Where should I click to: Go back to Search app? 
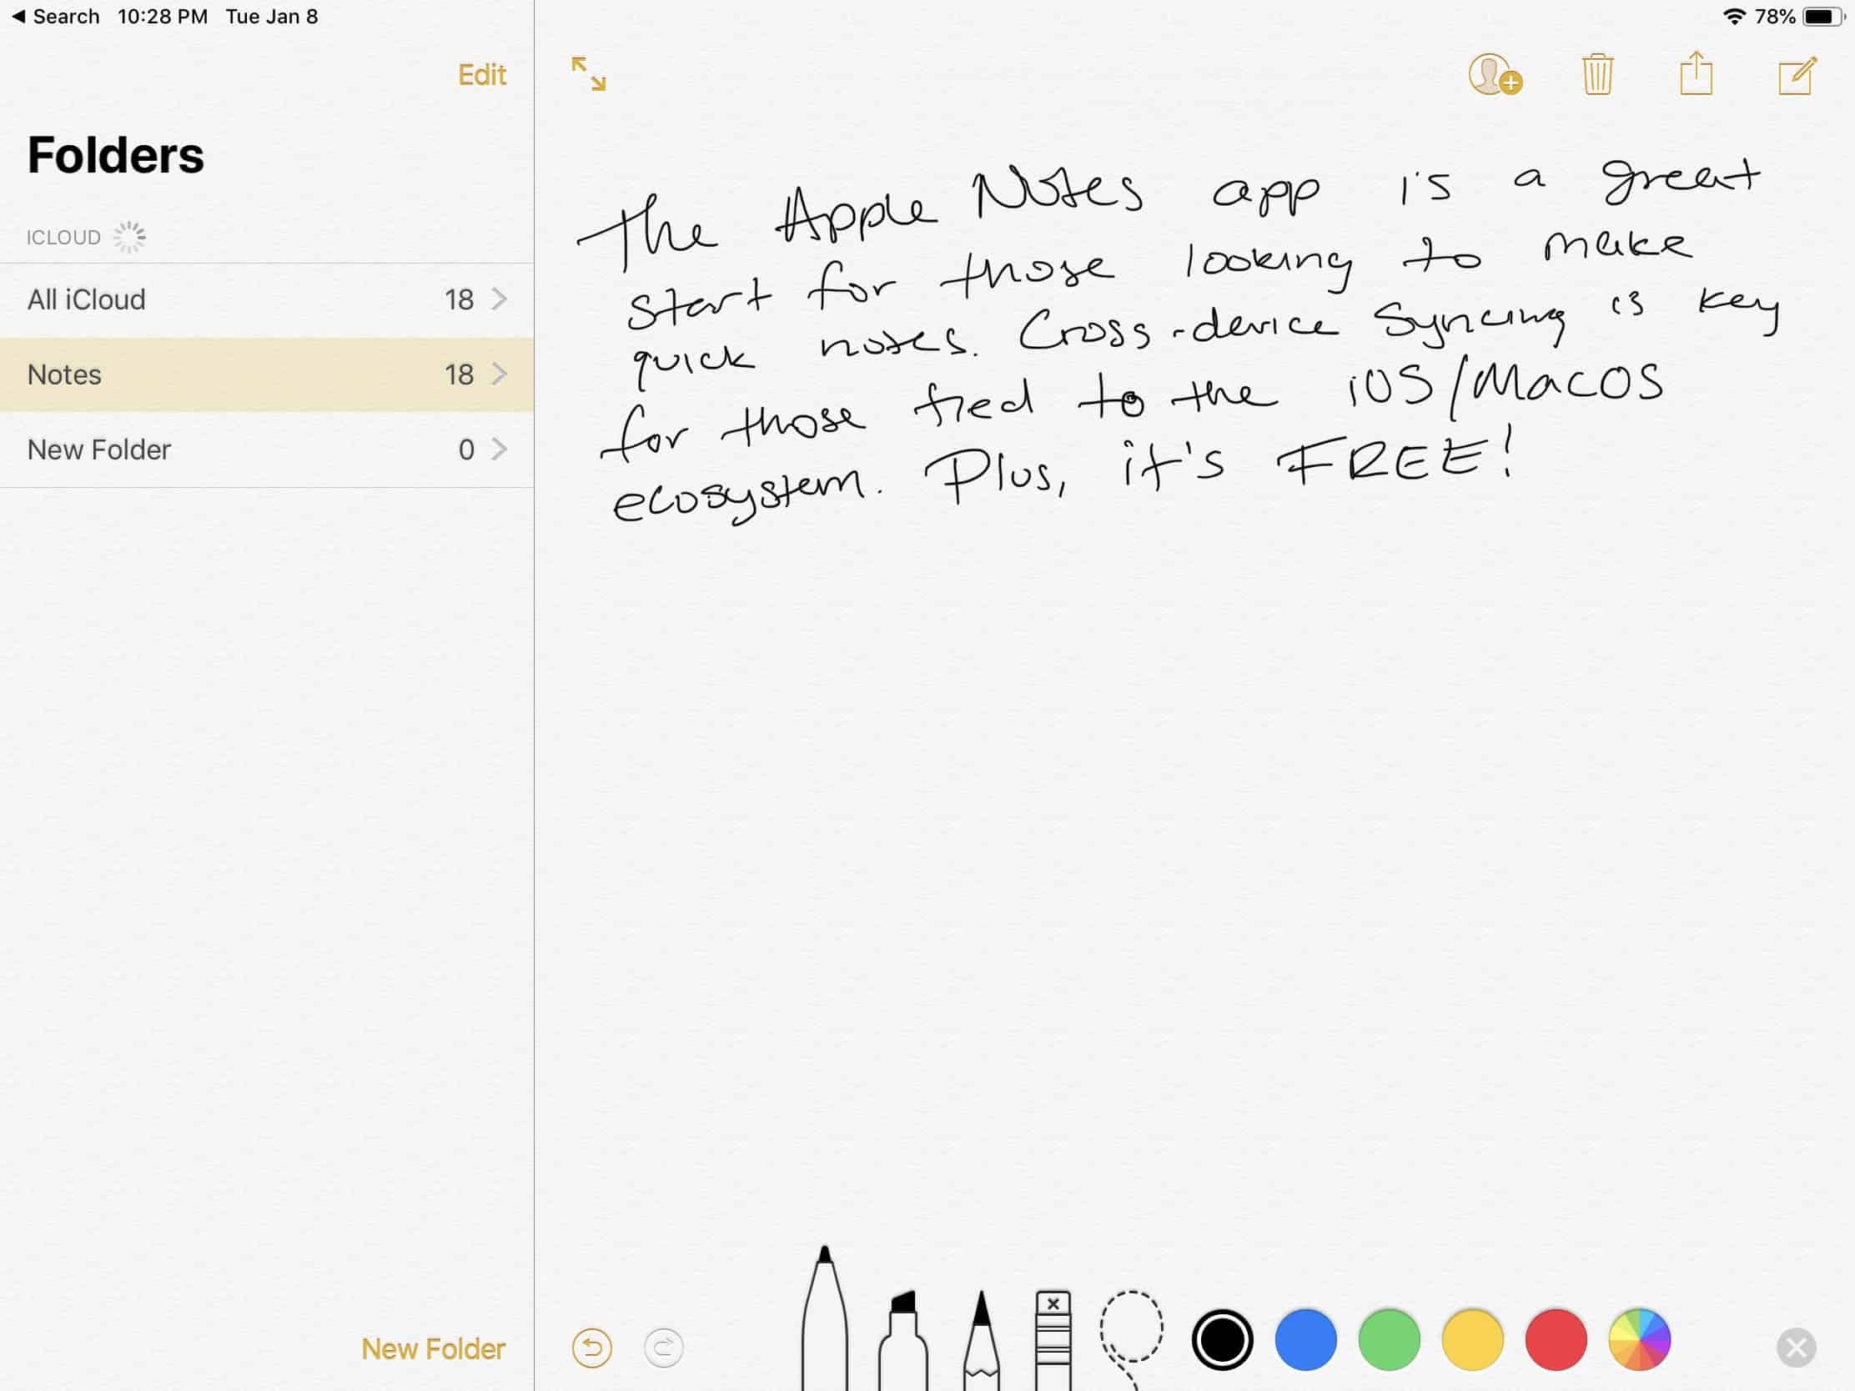tap(56, 17)
